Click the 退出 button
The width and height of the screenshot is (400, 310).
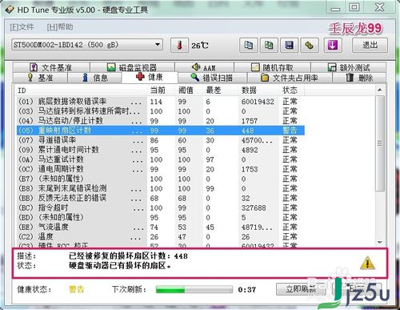[x=370, y=45]
